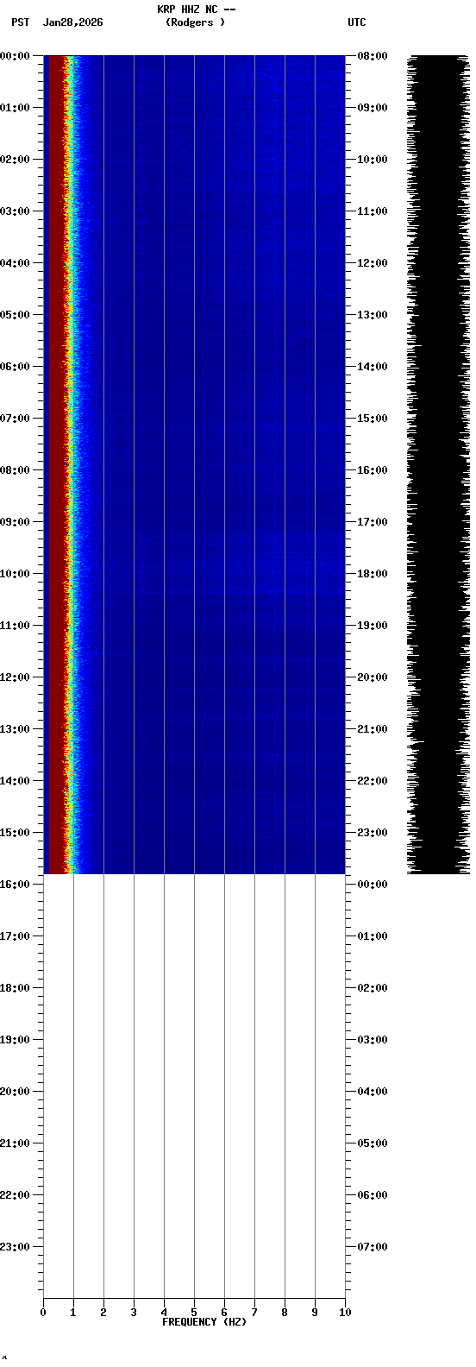
Task: Click the 10:00 PST time label
Action: coord(15,574)
